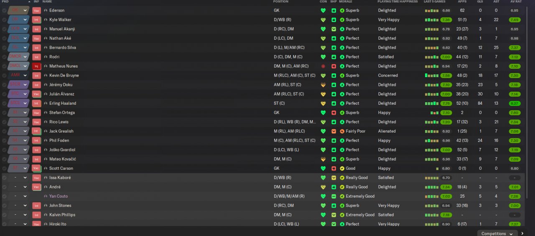Screen dimensions: 535x236
Task: Click Stefan Ortega's red sharpness icon
Action: [x=334, y=113]
